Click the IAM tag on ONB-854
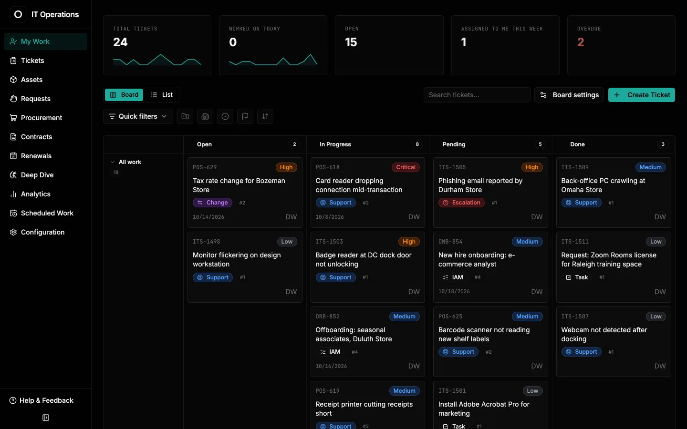Viewport: 687px width, 429px height. [453, 277]
